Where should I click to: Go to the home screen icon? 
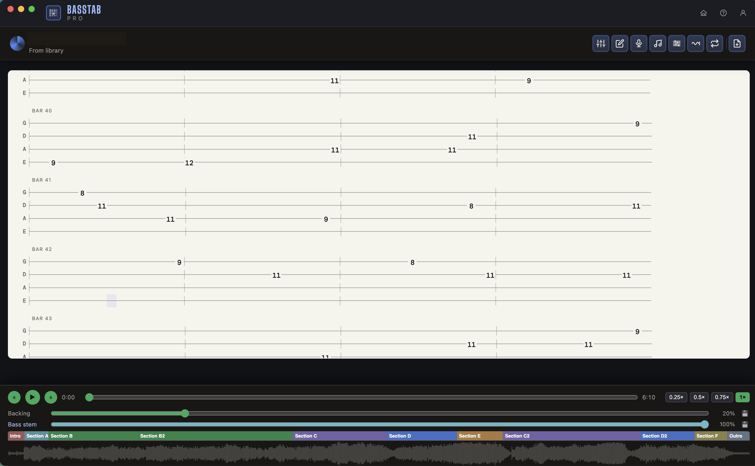click(x=704, y=13)
